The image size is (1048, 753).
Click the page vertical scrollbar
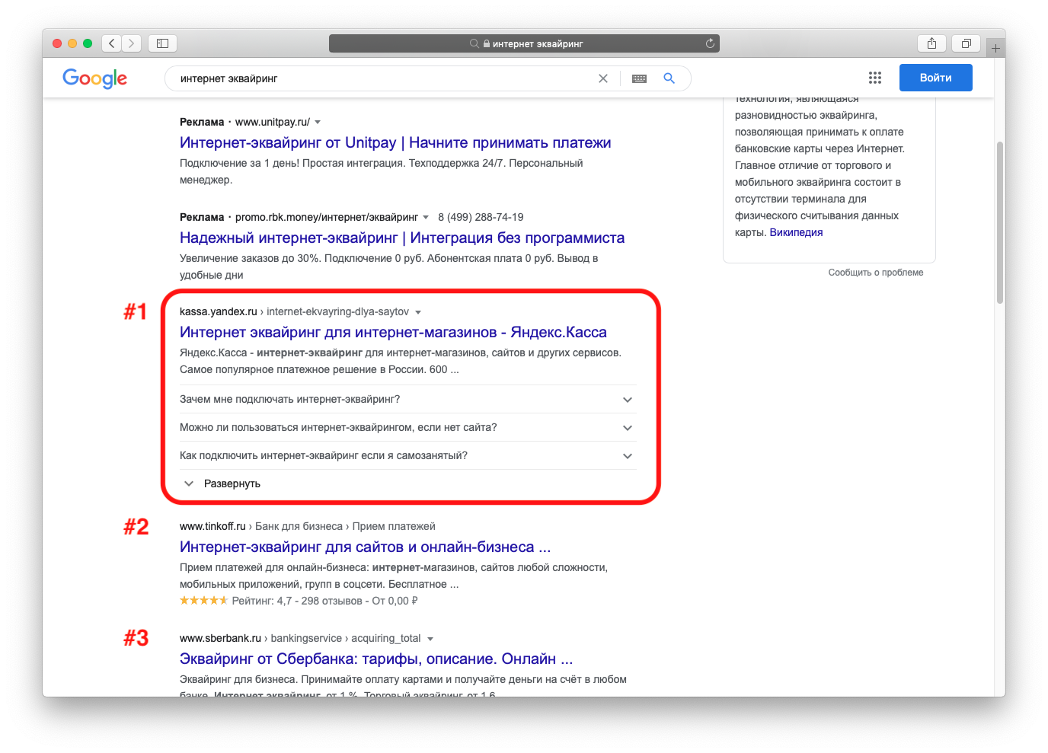tap(1000, 222)
